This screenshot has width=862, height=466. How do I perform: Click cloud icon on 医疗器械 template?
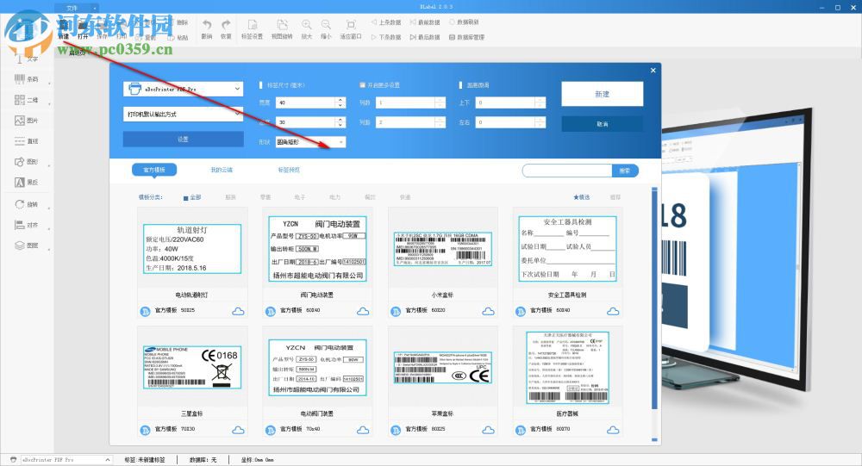click(613, 430)
